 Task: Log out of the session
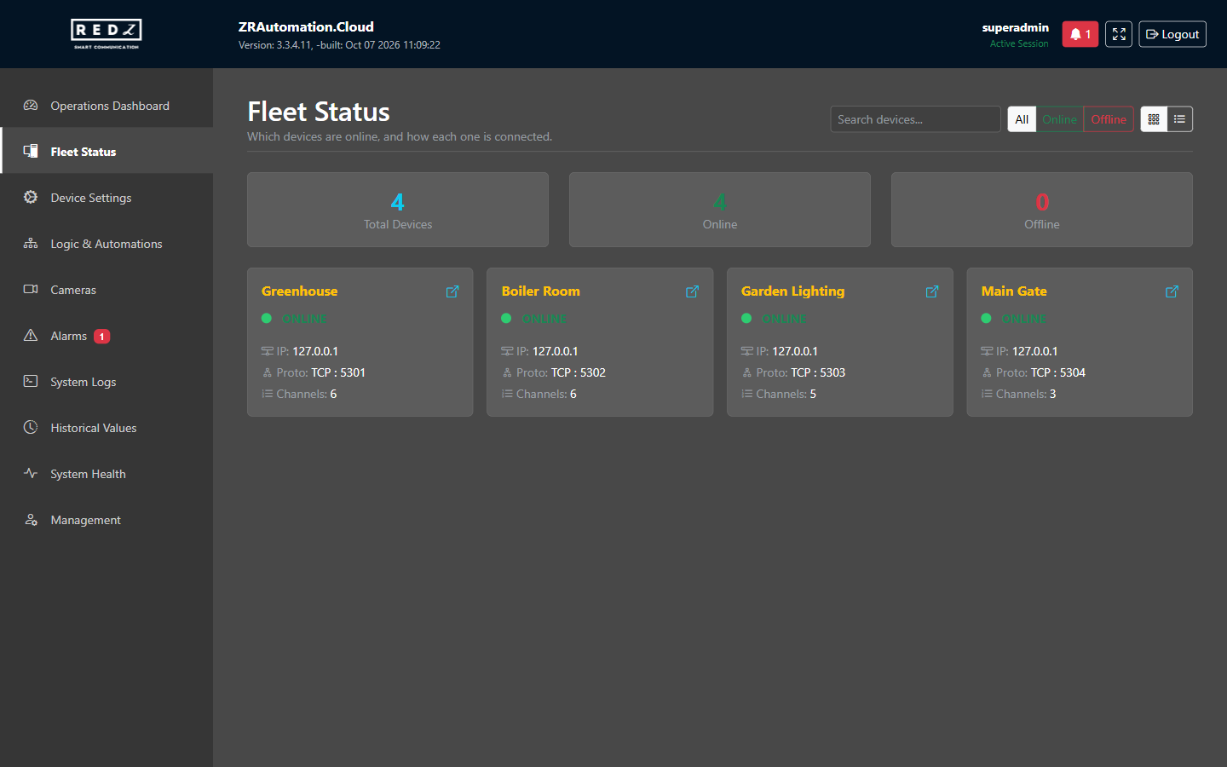[1172, 34]
